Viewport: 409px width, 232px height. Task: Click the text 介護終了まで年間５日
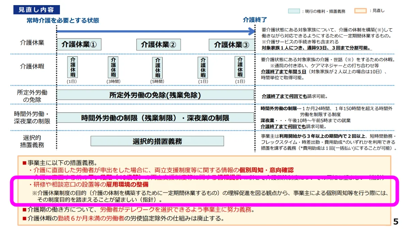coord(284,72)
